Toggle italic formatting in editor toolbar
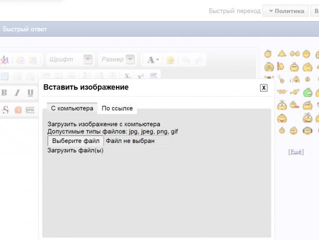The width and height of the screenshot is (319, 240). click(x=17, y=93)
